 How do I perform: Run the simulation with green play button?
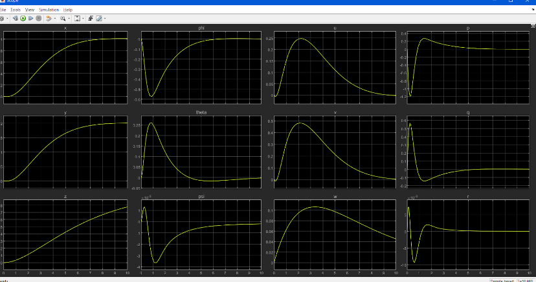click(x=23, y=19)
